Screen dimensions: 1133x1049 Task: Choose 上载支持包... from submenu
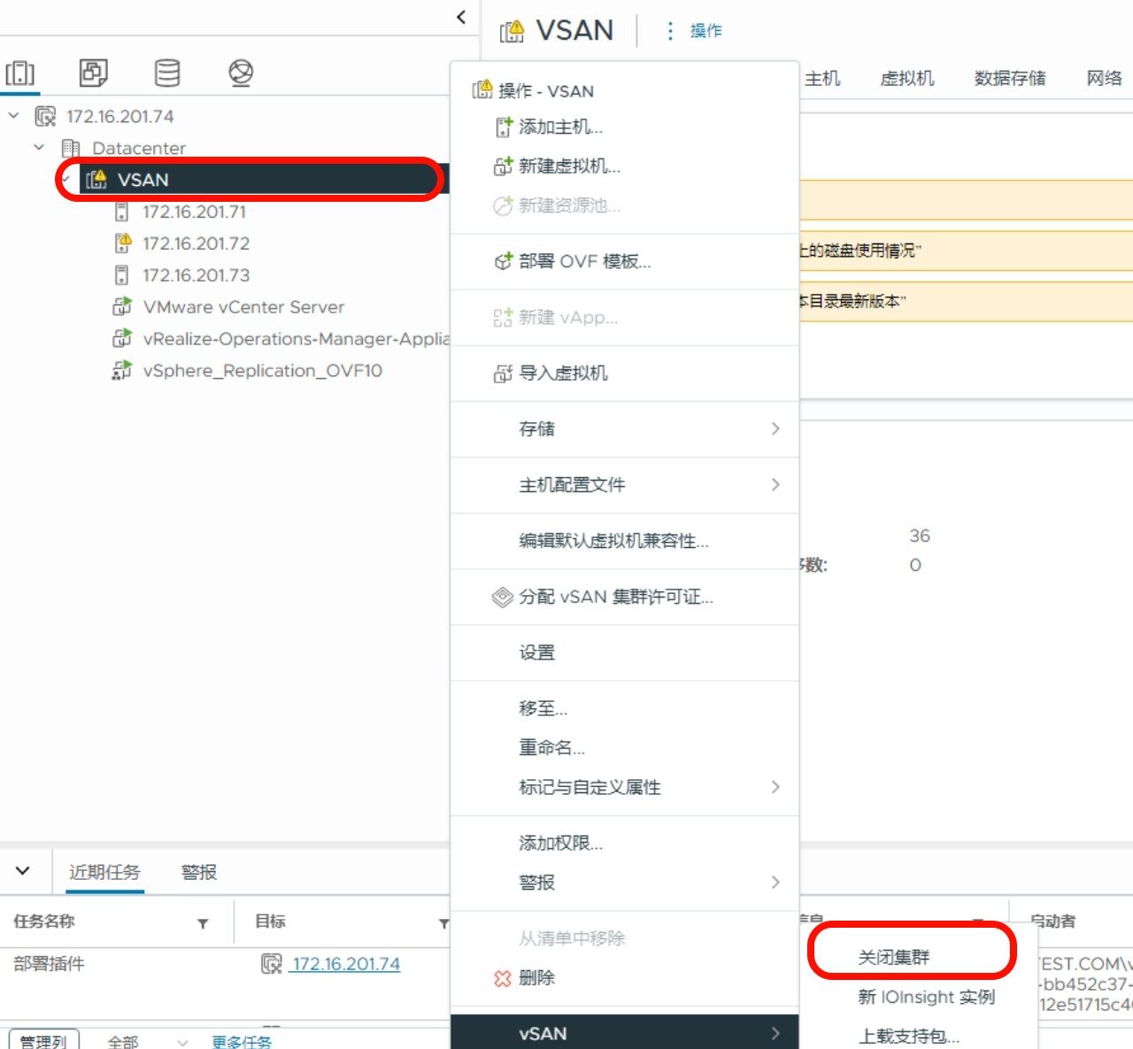click(909, 1036)
